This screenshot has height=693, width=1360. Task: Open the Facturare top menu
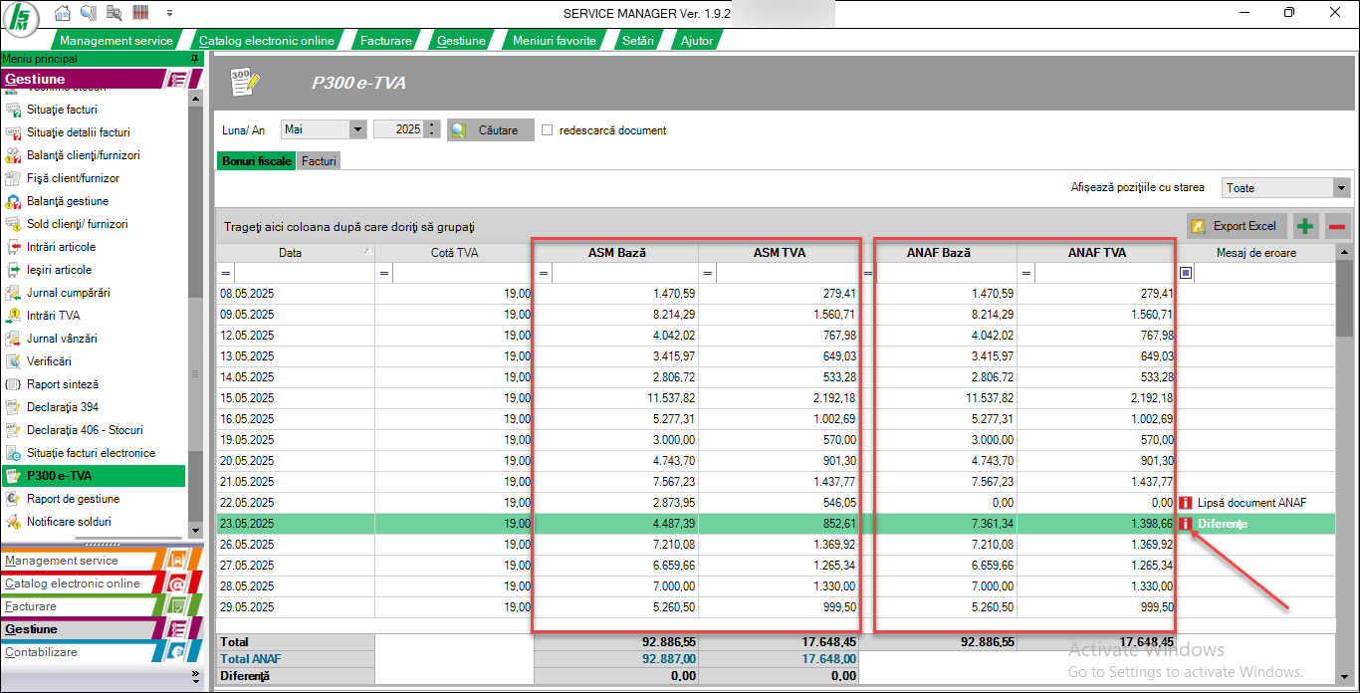pyautogui.click(x=385, y=41)
